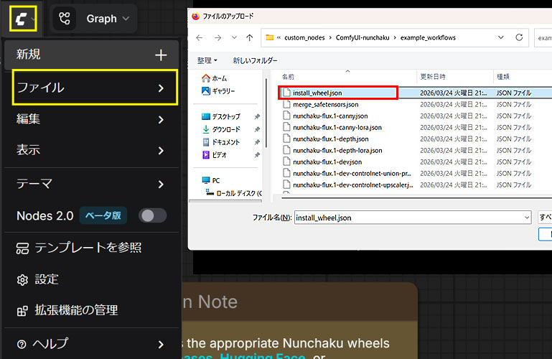Click 新しいフォルダー button
552x359 pixels.
[255, 60]
